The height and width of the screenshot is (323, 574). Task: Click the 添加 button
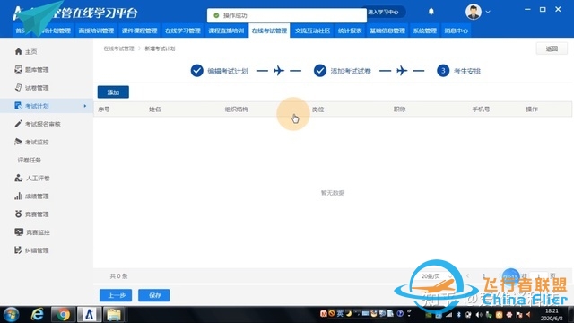(x=113, y=92)
